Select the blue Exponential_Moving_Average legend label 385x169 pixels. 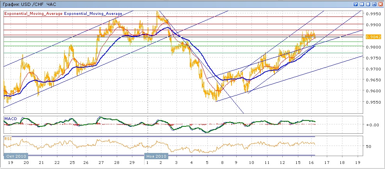point(93,13)
